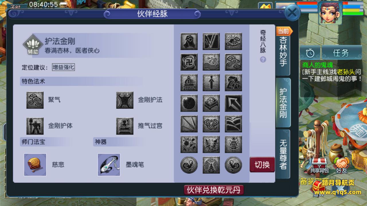Viewport: 367px width, 206px height.
Task: Click the 伙伴兑换乾元丹 button
Action: [214, 190]
